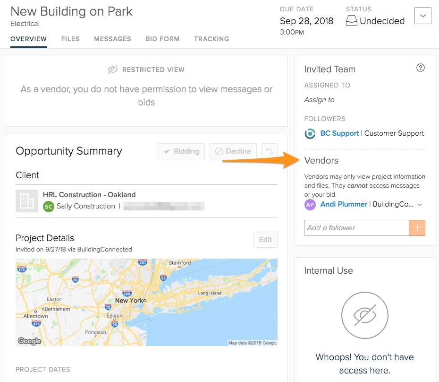Open the BC Support follower link
Viewport: 439px width, 382px height.
tap(339, 133)
